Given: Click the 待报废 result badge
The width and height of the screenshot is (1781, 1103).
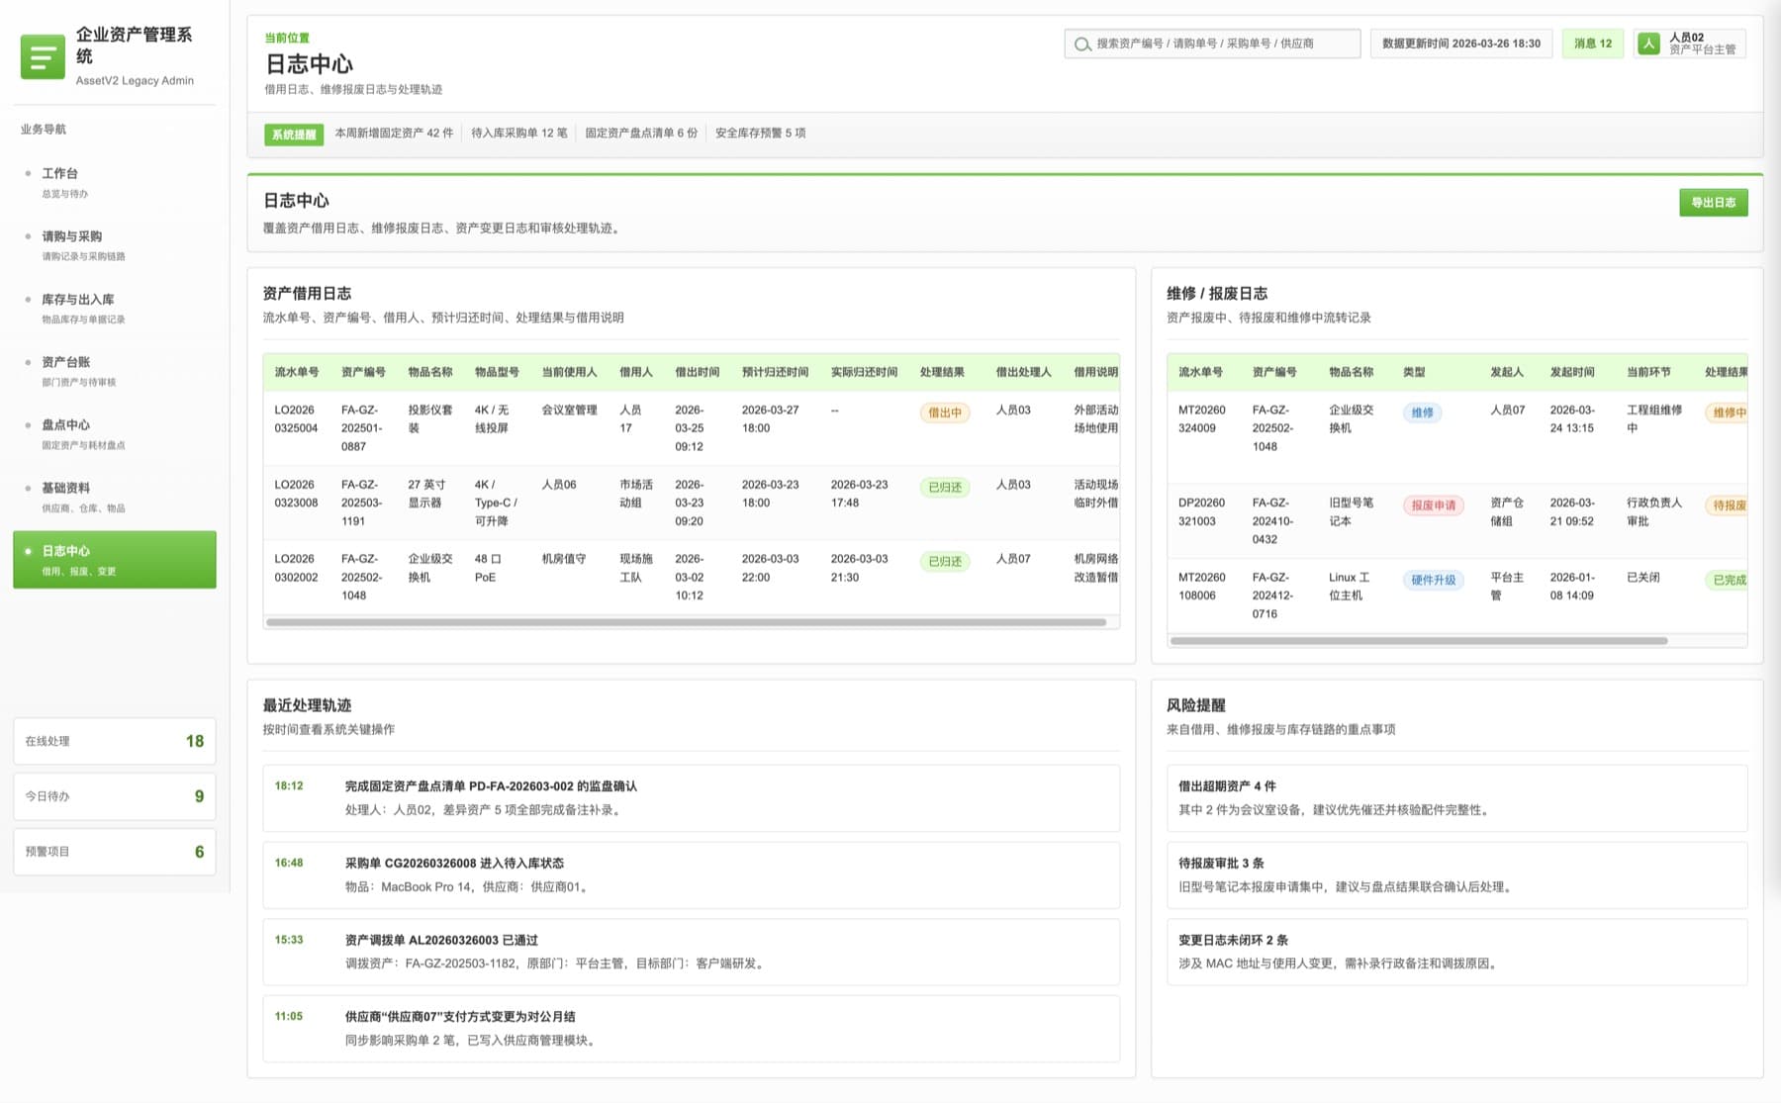Looking at the screenshot, I should tap(1728, 506).
